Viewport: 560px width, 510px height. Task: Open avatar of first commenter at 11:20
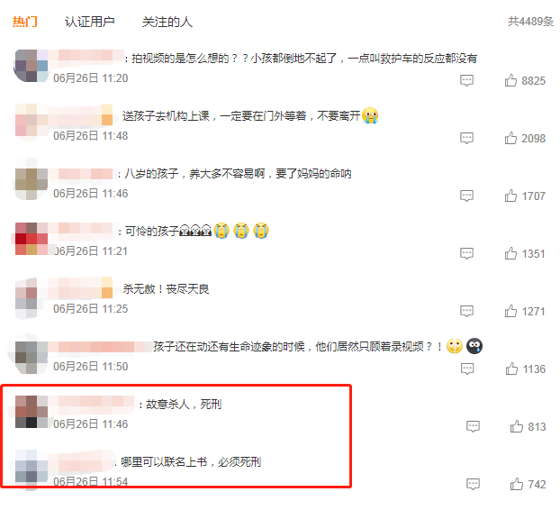coord(31,66)
